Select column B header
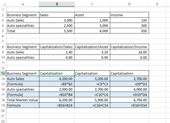 pyautogui.click(x=57, y=4)
